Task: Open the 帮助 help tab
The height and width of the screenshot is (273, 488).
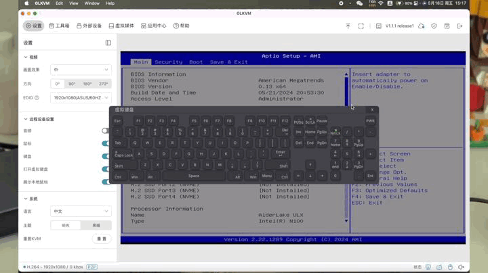Action: point(181,26)
